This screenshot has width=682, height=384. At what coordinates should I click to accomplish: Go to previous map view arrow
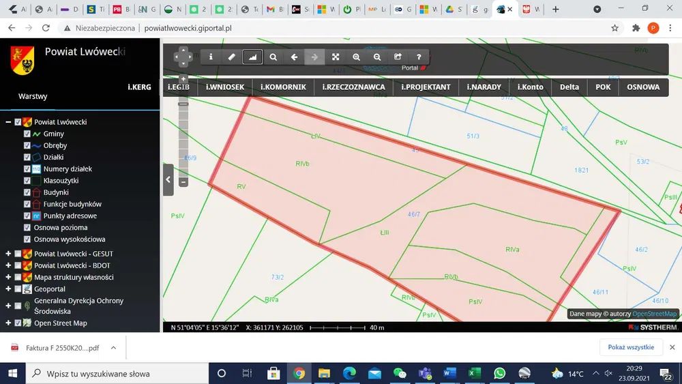294,57
